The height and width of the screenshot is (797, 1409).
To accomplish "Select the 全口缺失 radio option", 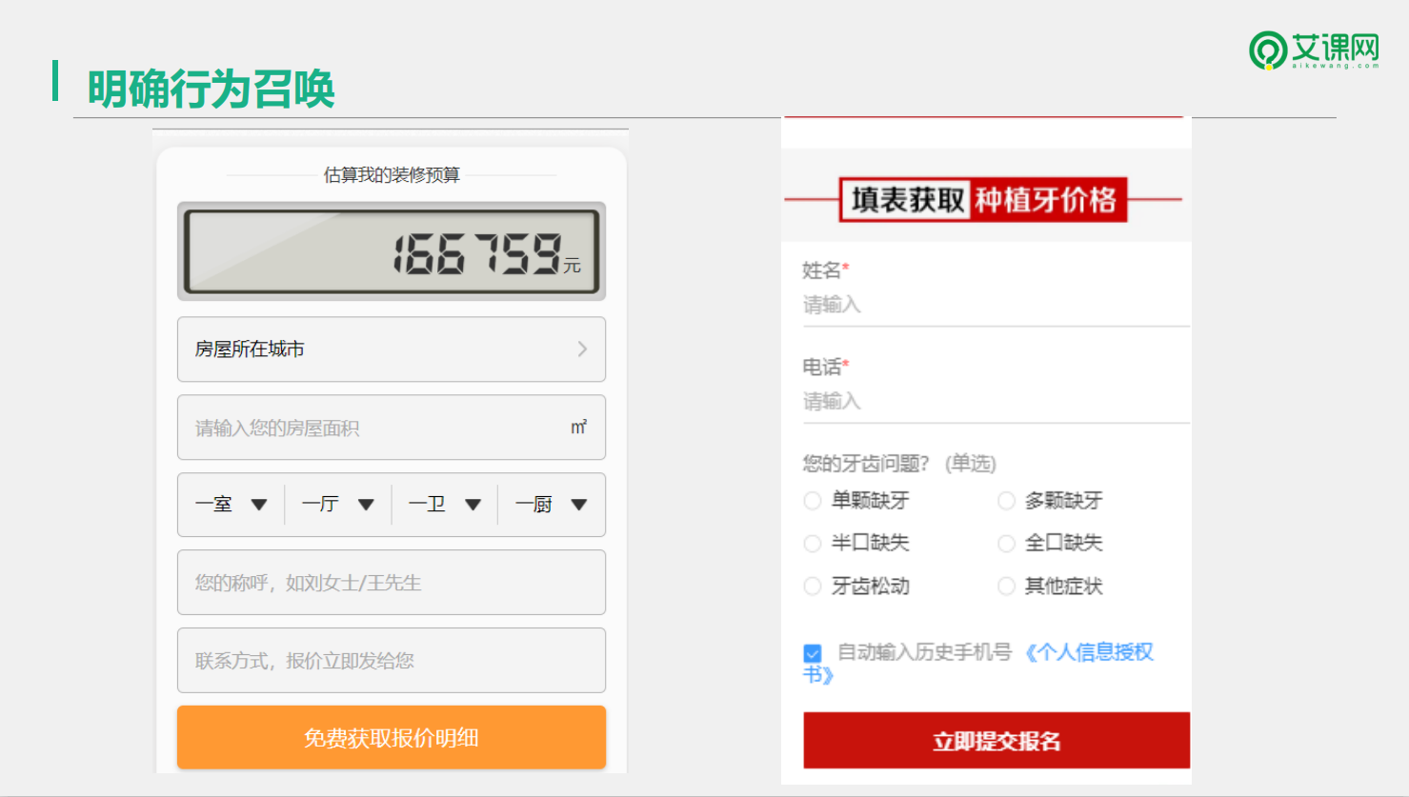I will pos(1006,544).
